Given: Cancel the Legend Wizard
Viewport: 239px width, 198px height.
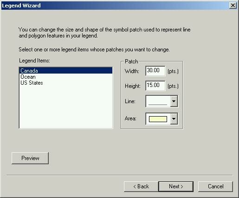Looking at the screenshot, I should [x=215, y=186].
